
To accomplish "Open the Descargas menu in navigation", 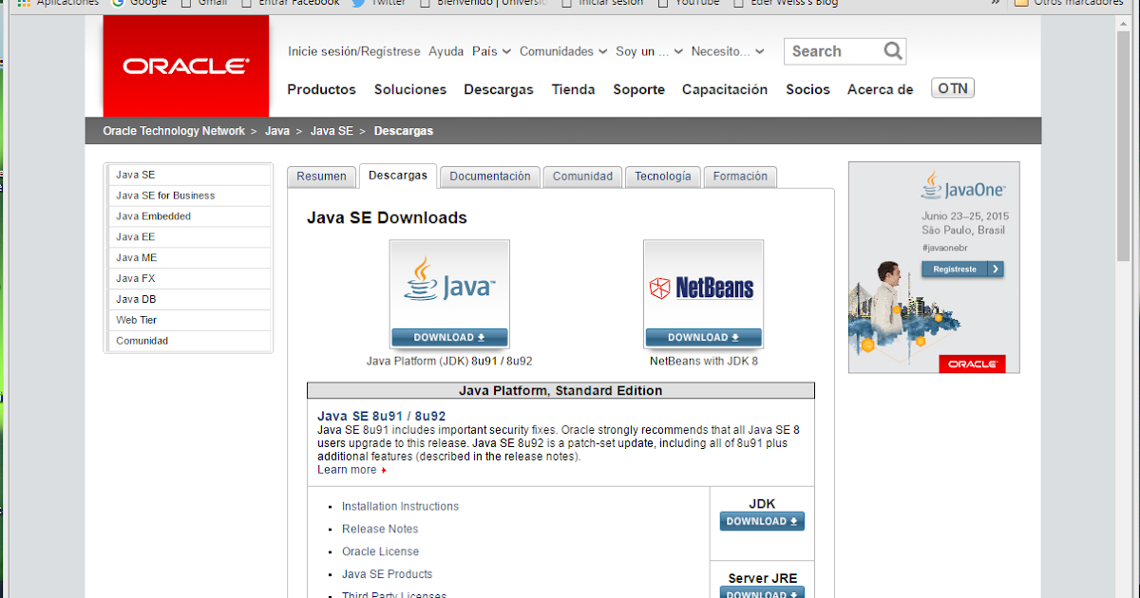I will click(499, 89).
